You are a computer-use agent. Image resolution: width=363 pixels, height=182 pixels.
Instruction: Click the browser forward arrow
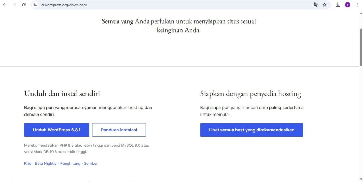[14, 5]
